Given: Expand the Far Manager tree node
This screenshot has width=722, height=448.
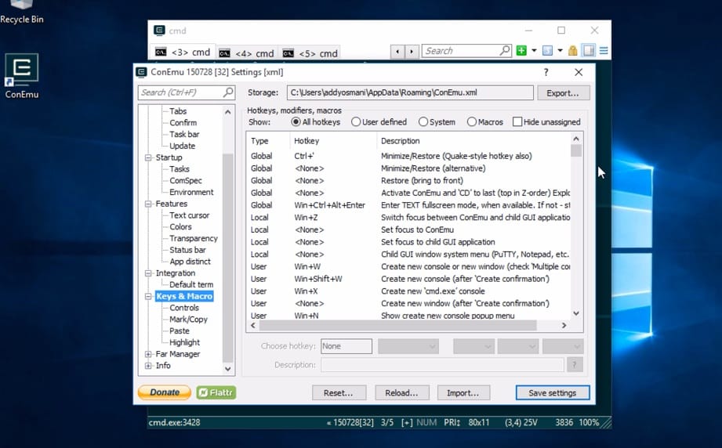Looking at the screenshot, I should click(149, 354).
